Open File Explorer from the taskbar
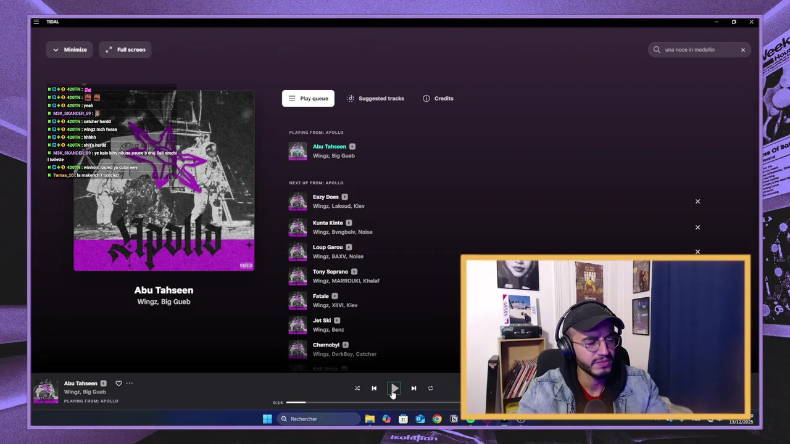Viewport: 790px width, 444px height. click(370, 419)
